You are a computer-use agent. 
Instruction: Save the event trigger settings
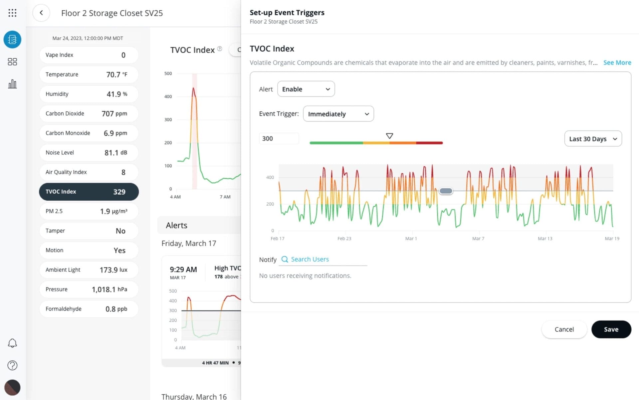point(611,329)
